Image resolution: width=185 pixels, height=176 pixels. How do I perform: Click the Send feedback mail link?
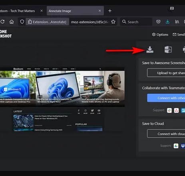(179, 34)
